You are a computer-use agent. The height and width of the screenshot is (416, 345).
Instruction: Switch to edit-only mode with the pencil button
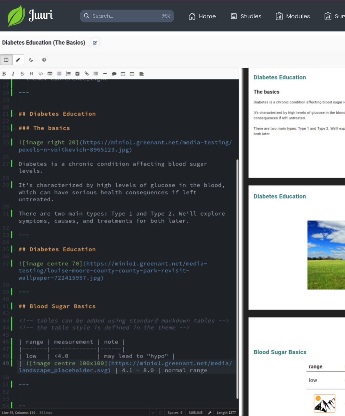pos(18,60)
